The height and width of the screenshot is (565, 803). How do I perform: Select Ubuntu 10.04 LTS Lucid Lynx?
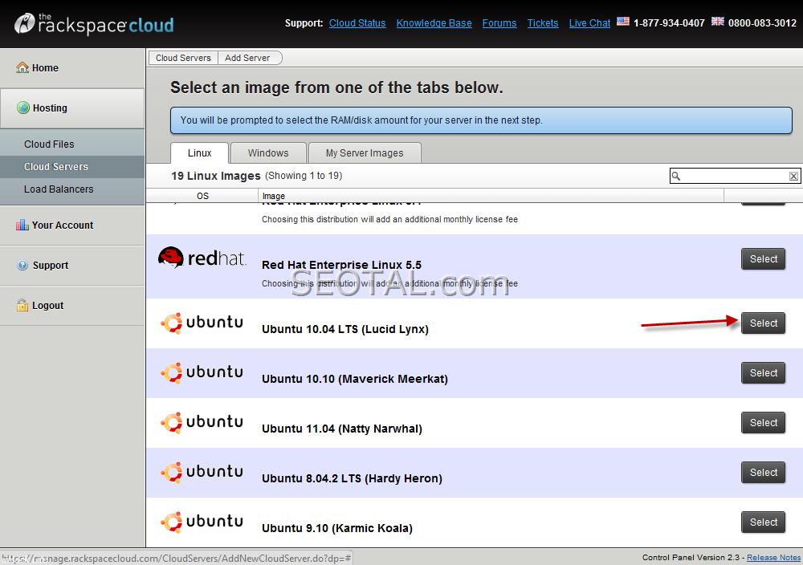point(763,323)
